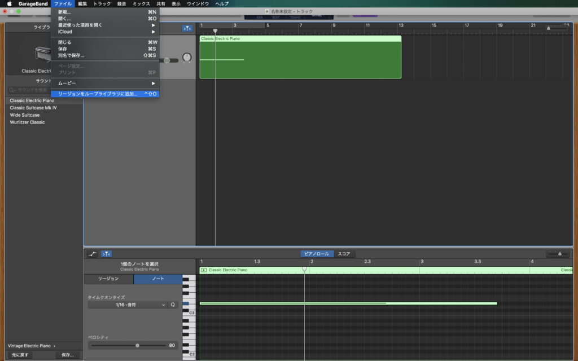Close the ファイル menu in menu bar

tap(63, 4)
